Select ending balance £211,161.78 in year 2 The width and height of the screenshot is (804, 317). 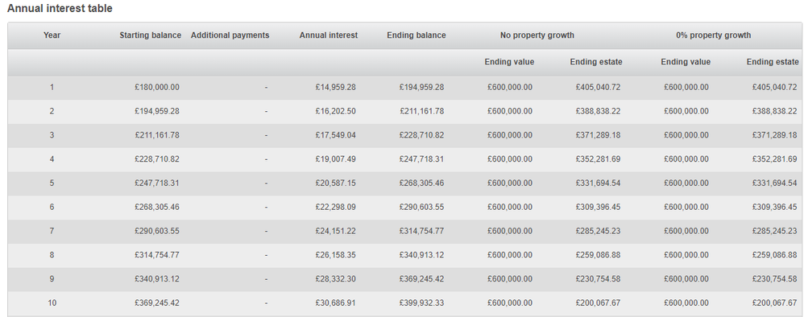point(421,111)
